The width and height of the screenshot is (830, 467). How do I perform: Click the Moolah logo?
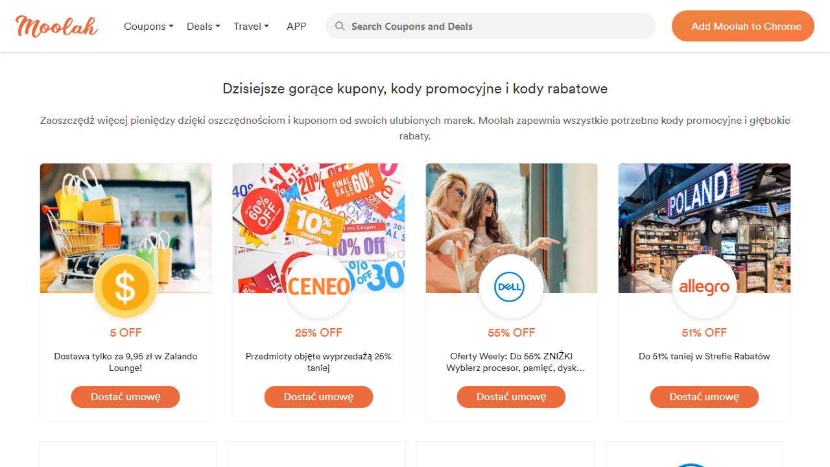pyautogui.click(x=56, y=26)
